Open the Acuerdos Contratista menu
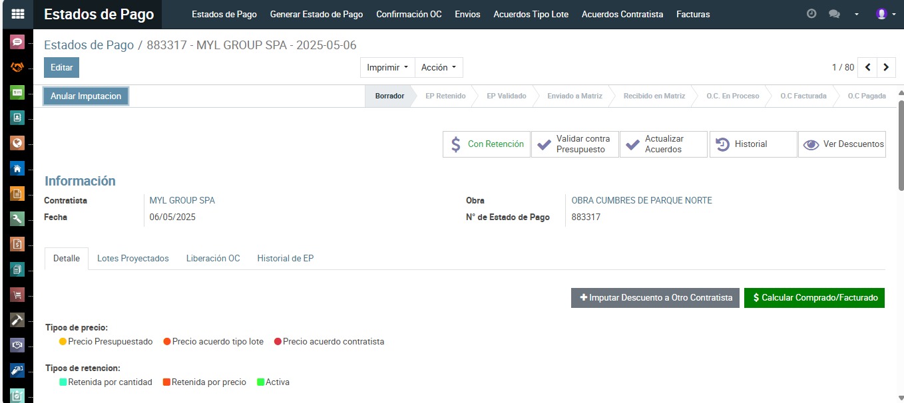Image resolution: width=904 pixels, height=403 pixels. tap(622, 14)
